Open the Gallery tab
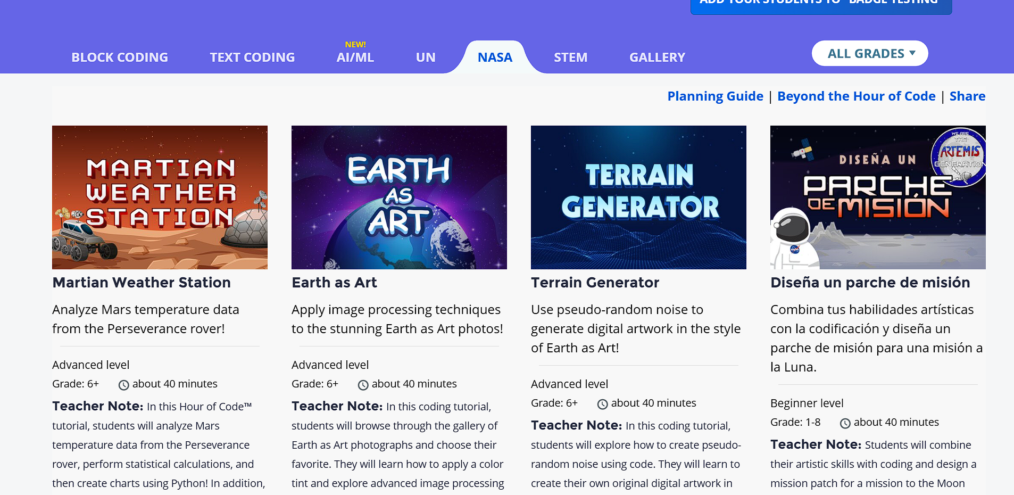 click(658, 57)
